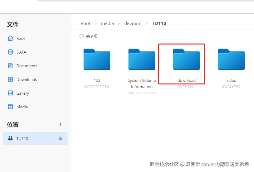Select DATA label in sidebar
The height and width of the screenshot is (172, 254).
(x=21, y=52)
